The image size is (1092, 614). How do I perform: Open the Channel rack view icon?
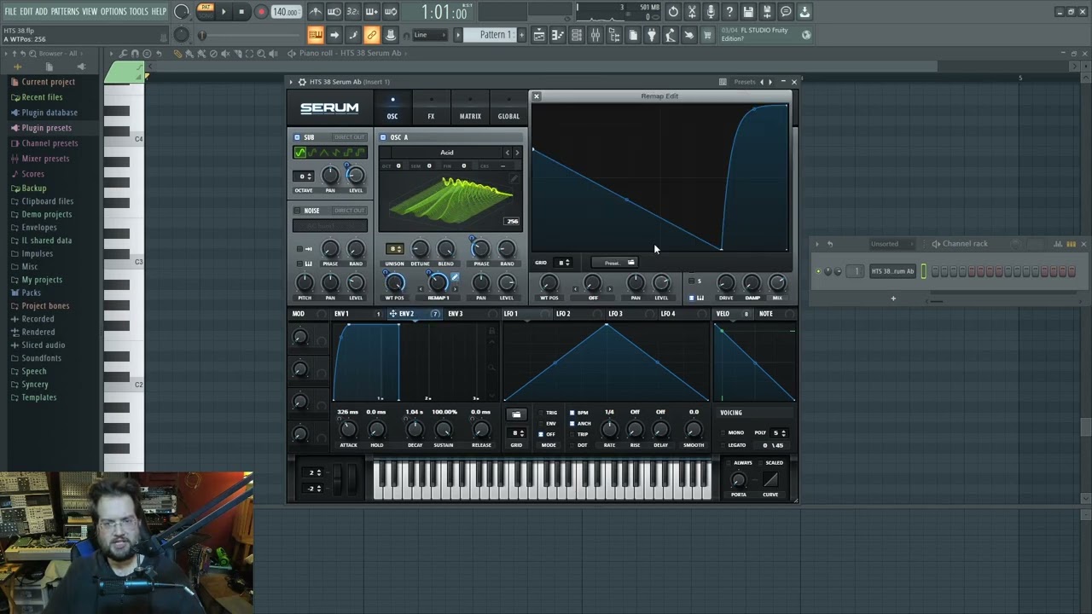(x=577, y=35)
